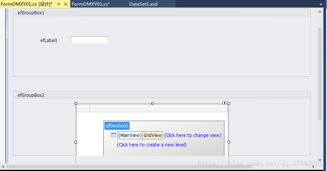Select the (MainView) view name
The width and height of the screenshot is (327, 171).
pyautogui.click(x=130, y=135)
